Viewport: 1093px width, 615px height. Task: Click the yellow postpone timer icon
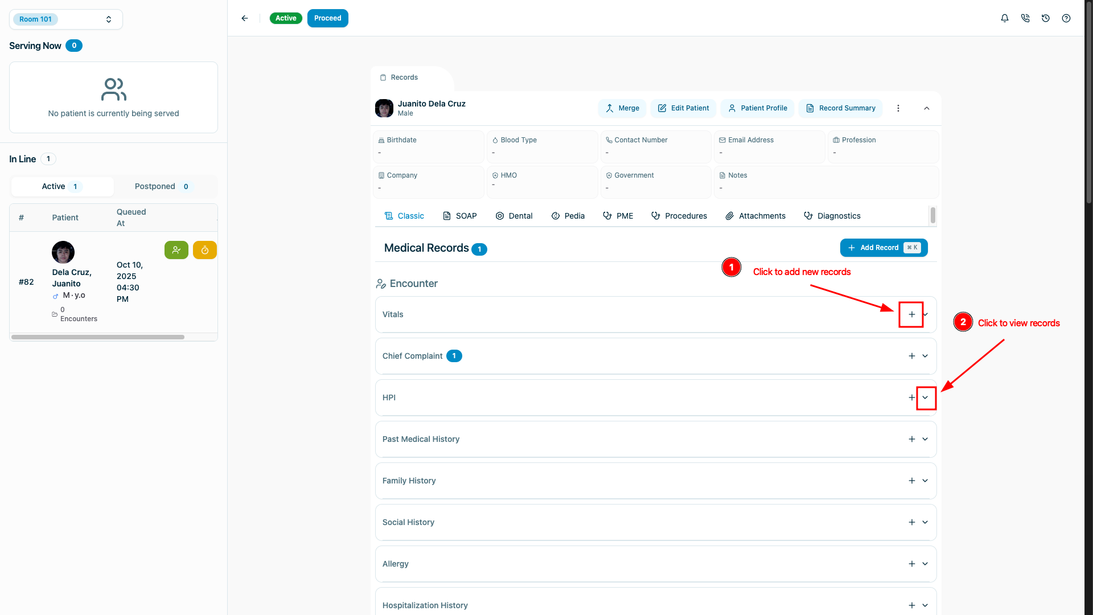click(x=204, y=250)
